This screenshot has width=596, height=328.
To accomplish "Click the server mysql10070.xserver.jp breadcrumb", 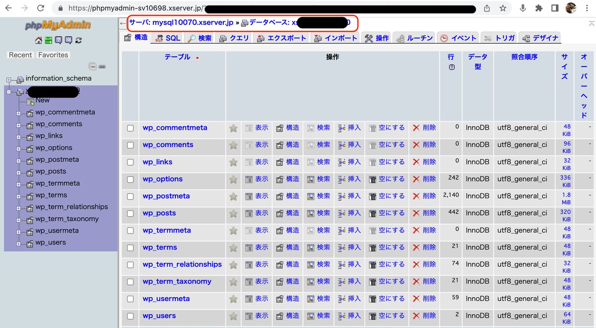I will tap(181, 22).
